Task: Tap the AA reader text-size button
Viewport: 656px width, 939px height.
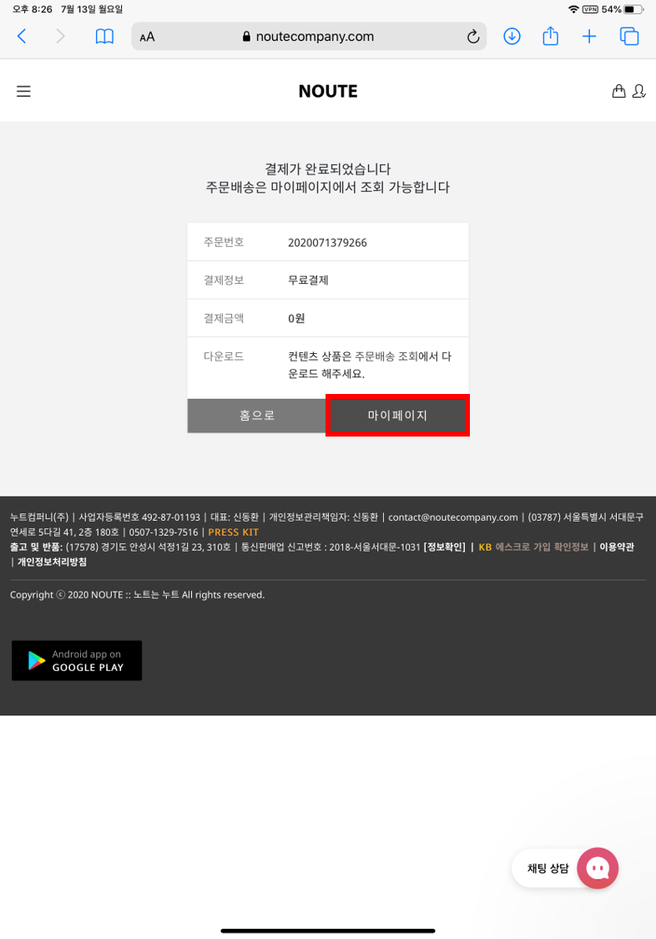Action: coord(147,37)
